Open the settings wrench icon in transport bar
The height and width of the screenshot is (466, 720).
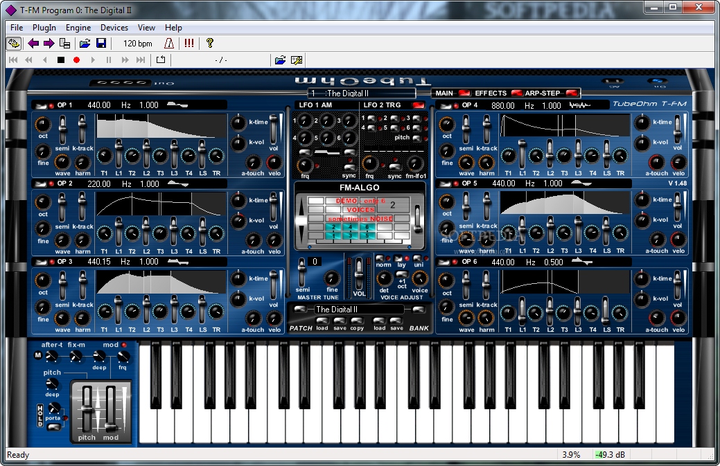click(297, 60)
